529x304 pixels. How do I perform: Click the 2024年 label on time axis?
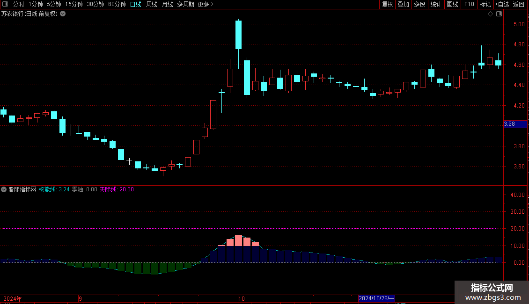click(x=13, y=298)
